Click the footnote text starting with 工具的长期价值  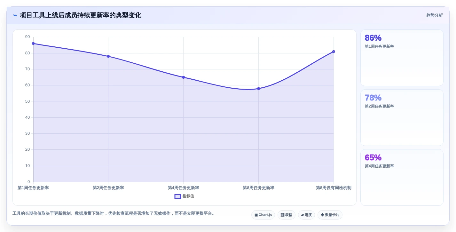pyautogui.click(x=114, y=213)
